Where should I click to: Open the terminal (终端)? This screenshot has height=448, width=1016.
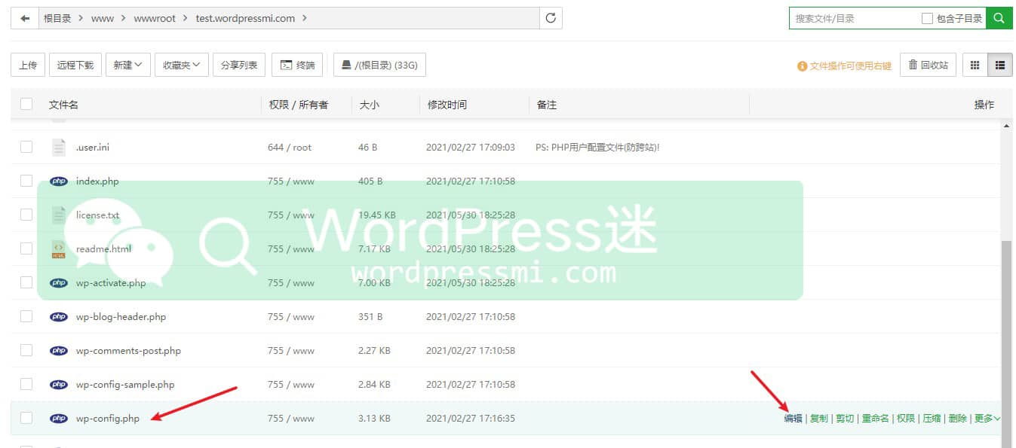297,66
